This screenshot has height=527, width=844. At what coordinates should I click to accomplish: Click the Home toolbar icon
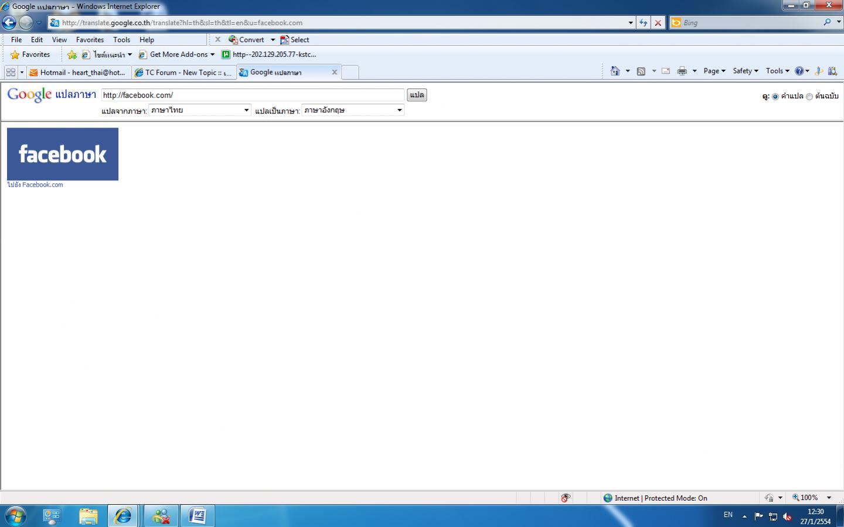click(x=615, y=71)
